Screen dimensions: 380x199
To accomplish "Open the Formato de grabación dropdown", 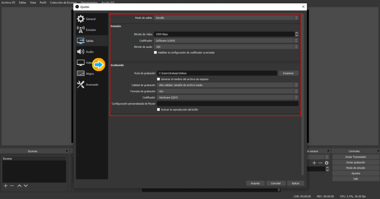I will [227, 91].
